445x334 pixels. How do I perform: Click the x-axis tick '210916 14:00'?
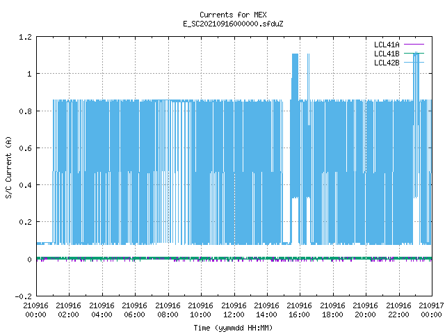(x=266, y=310)
